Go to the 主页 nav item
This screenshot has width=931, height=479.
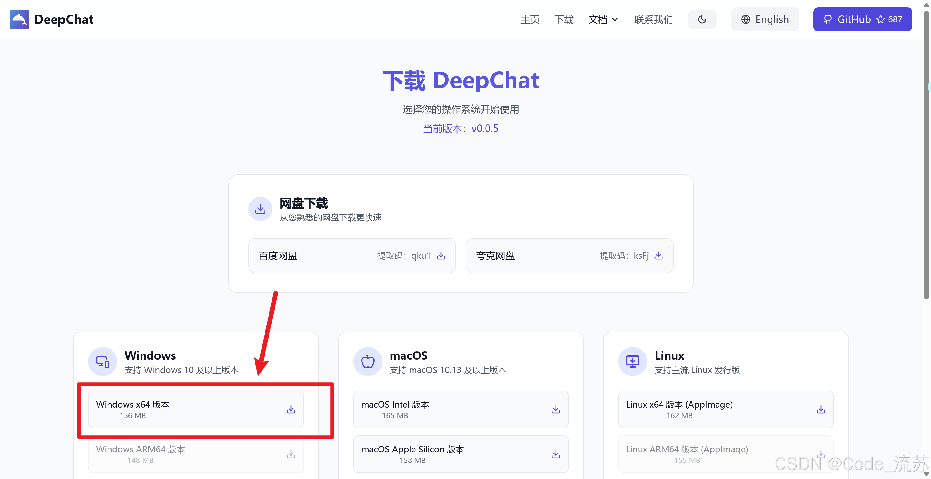click(529, 19)
